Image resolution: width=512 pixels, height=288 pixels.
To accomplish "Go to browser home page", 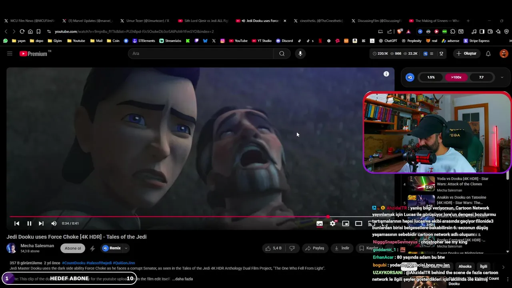I will [30, 32].
